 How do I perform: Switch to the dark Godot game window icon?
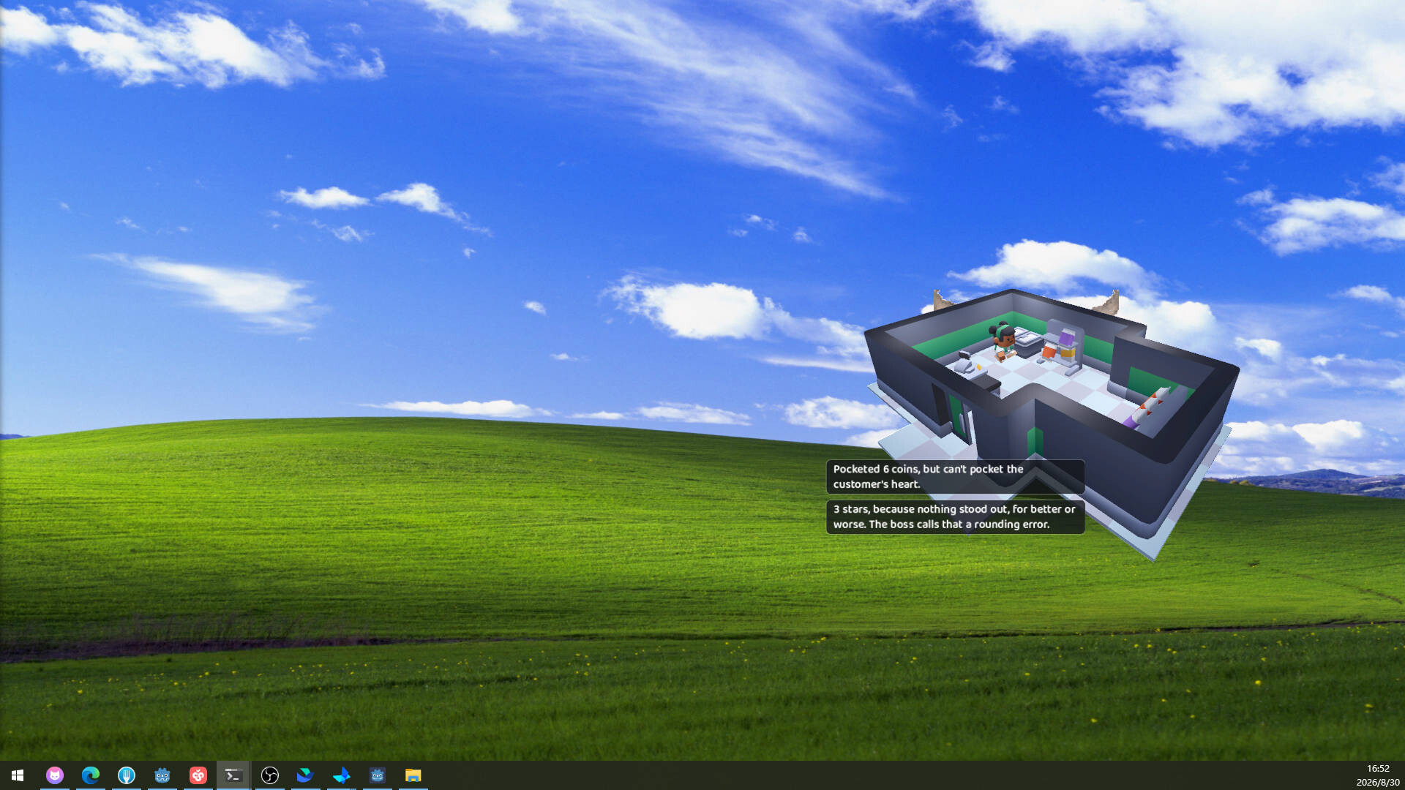[x=378, y=775]
